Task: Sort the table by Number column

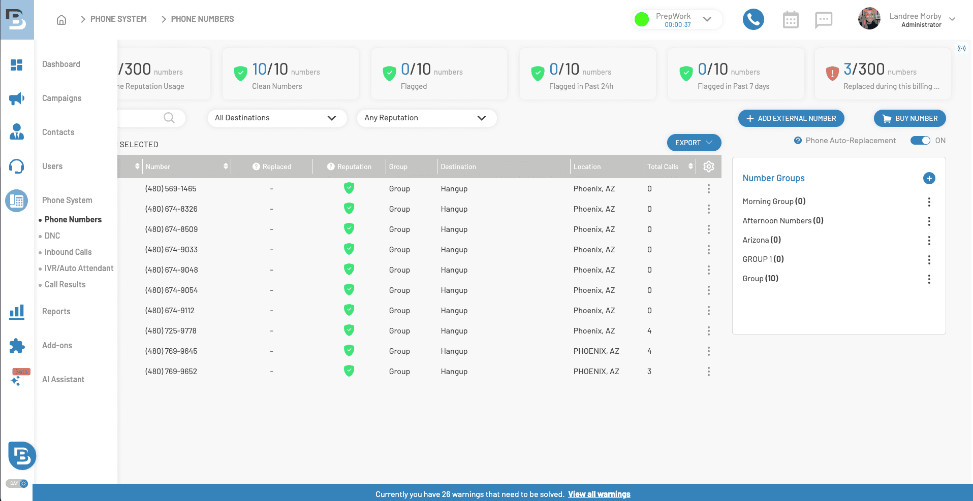Action: pyautogui.click(x=227, y=166)
